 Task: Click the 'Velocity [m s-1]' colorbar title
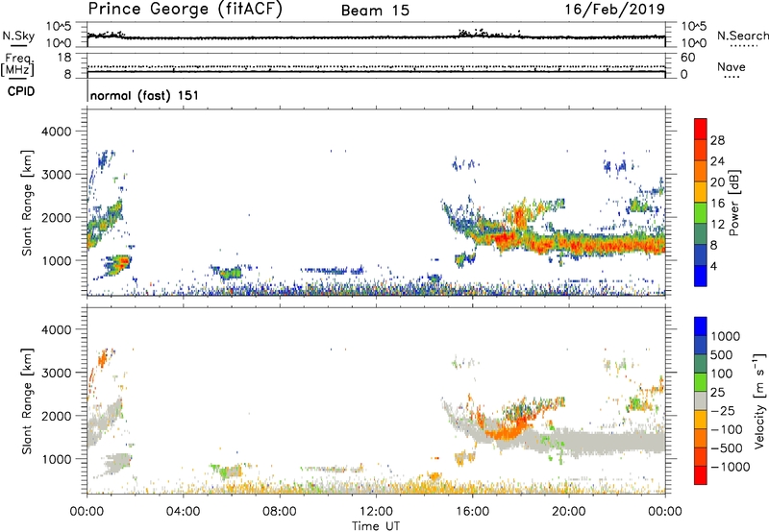pos(759,400)
